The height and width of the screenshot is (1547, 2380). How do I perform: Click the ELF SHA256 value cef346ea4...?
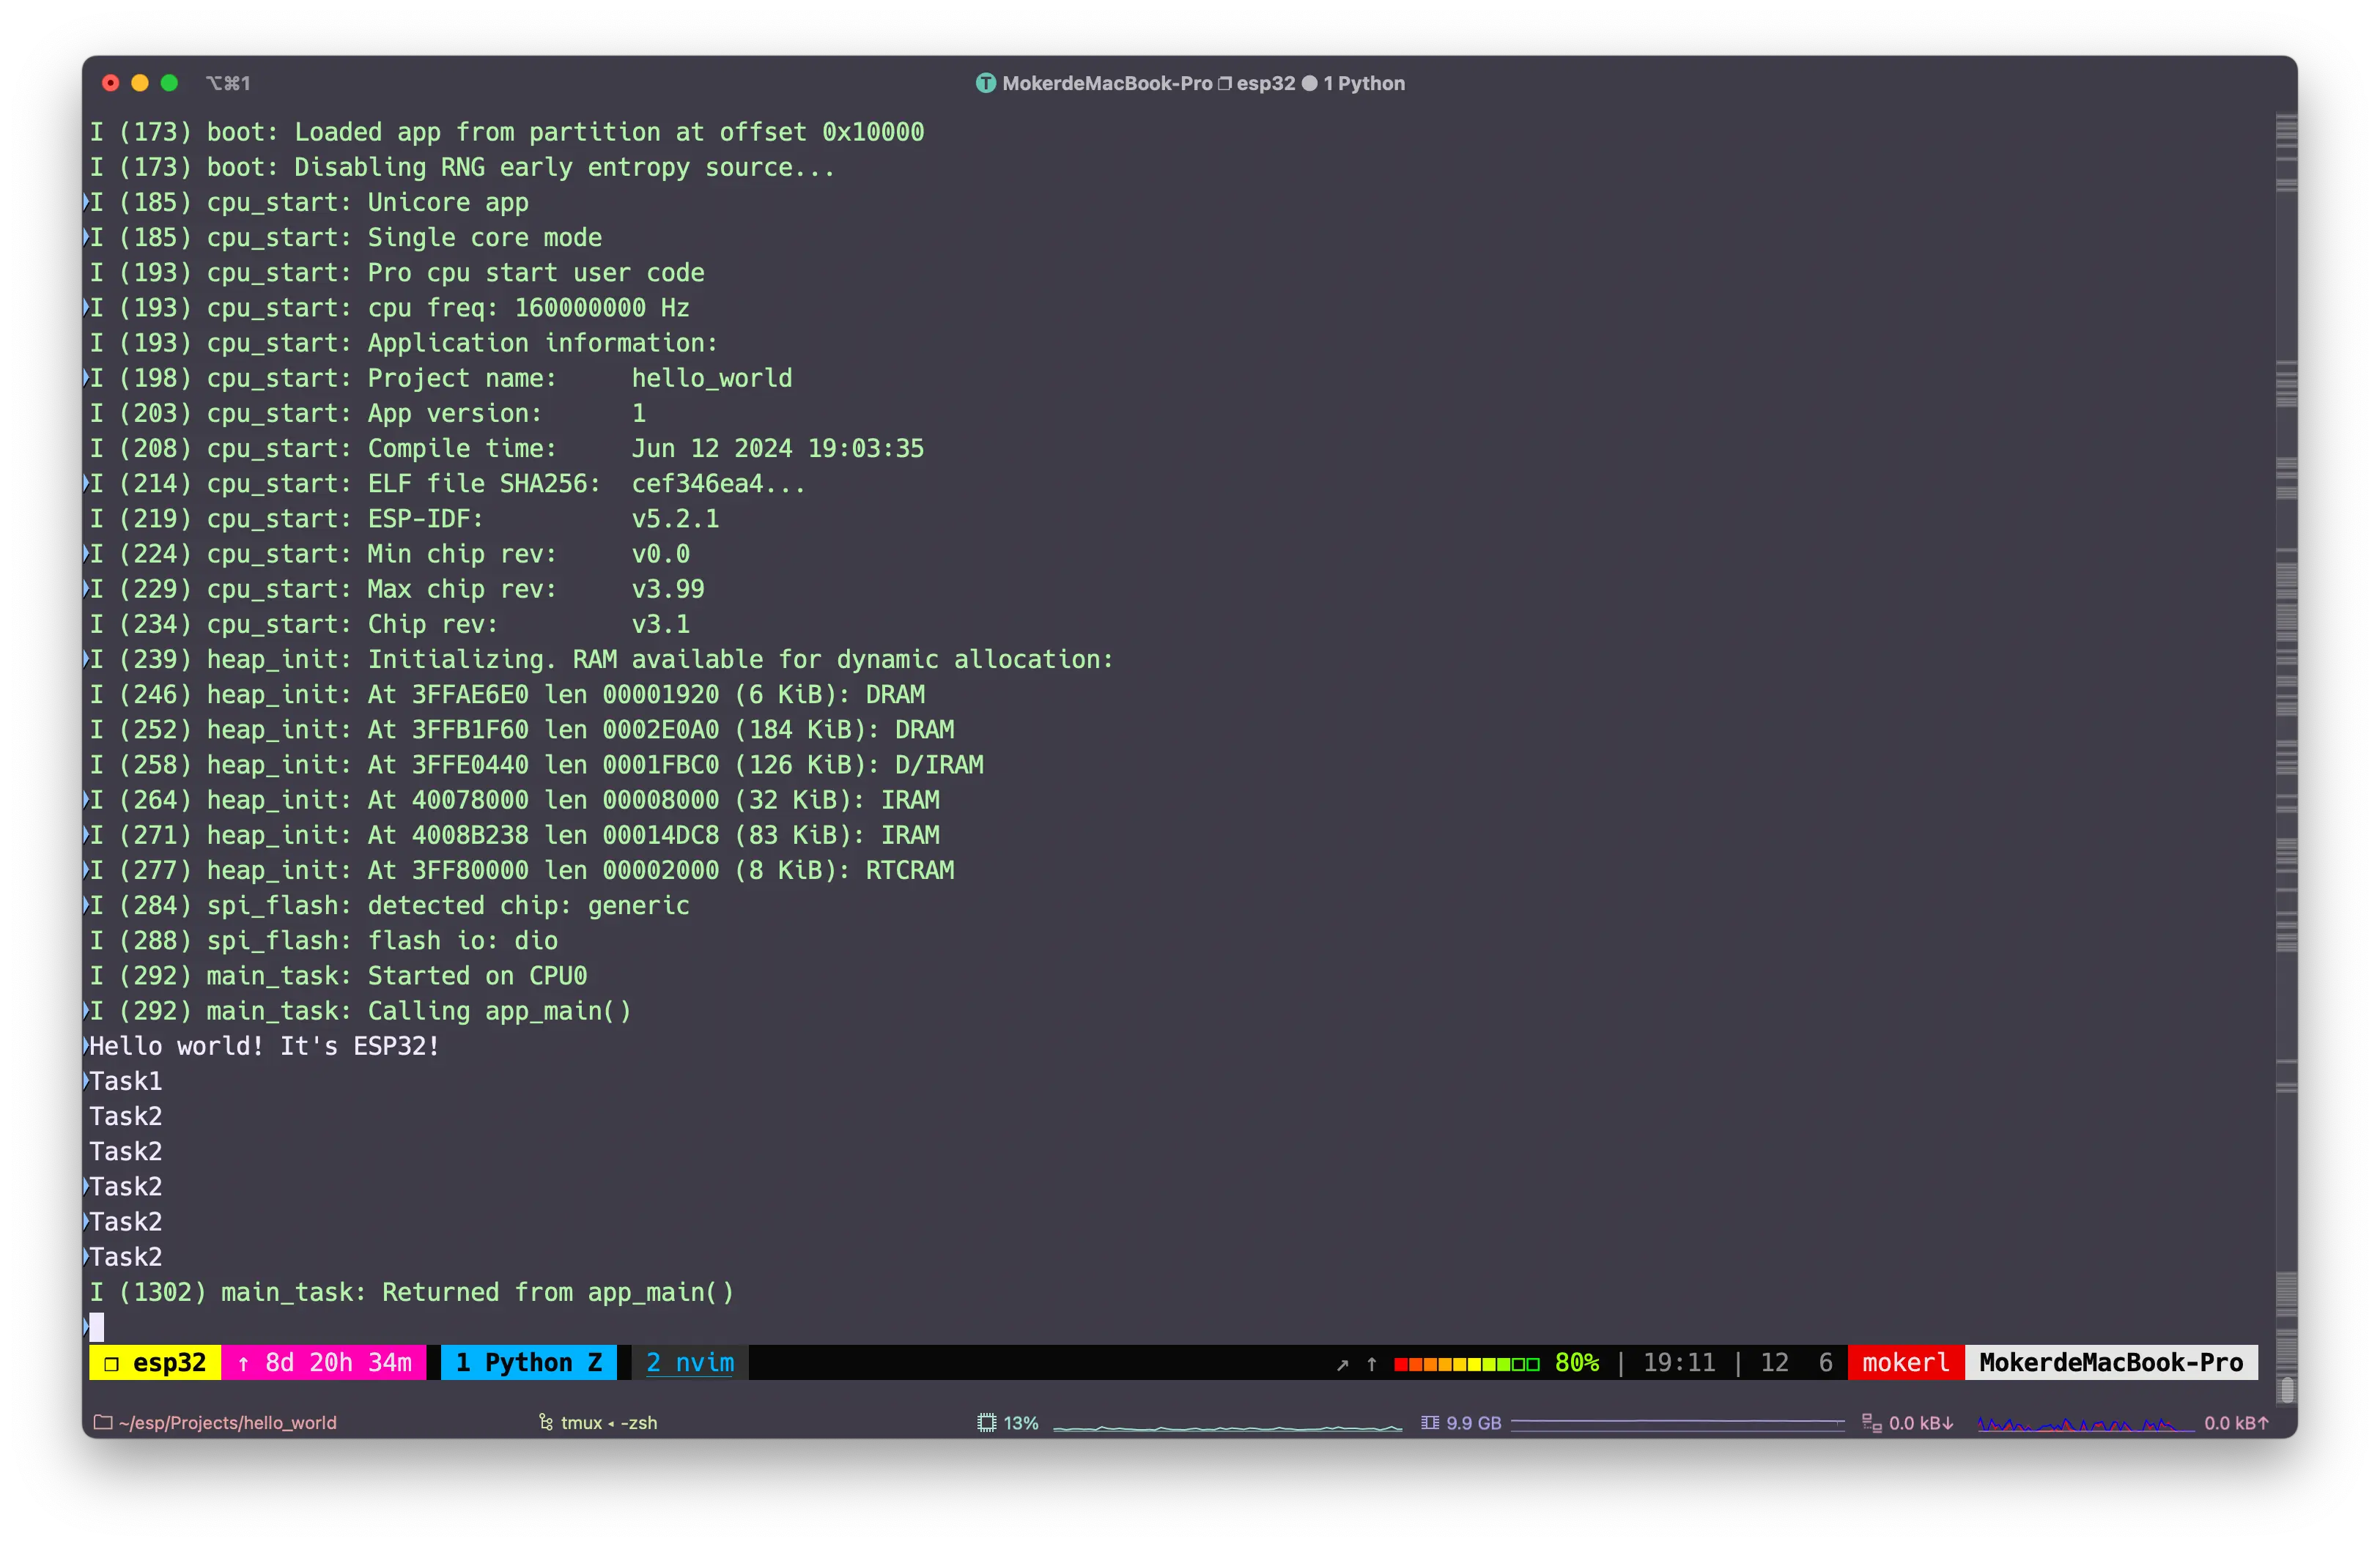[x=718, y=483]
